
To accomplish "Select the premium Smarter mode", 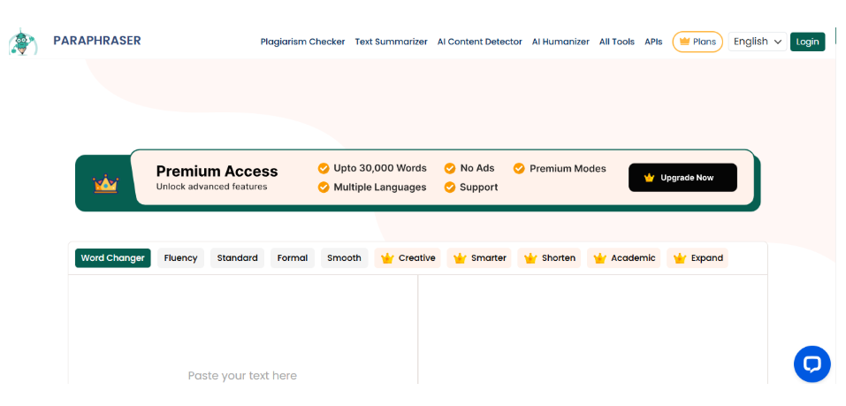I will [x=479, y=258].
